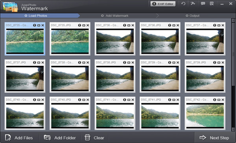Click scrollbar up arrow in photo list
This screenshot has height=143, width=236.
pyautogui.click(x=233, y=20)
